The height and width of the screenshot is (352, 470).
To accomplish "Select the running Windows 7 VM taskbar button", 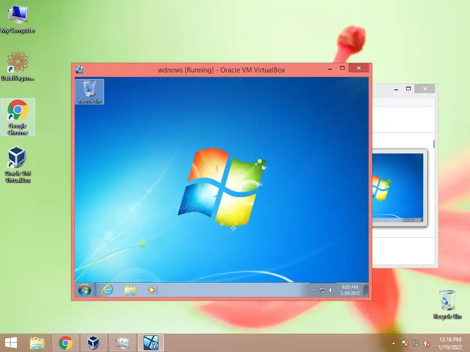I will 151,343.
